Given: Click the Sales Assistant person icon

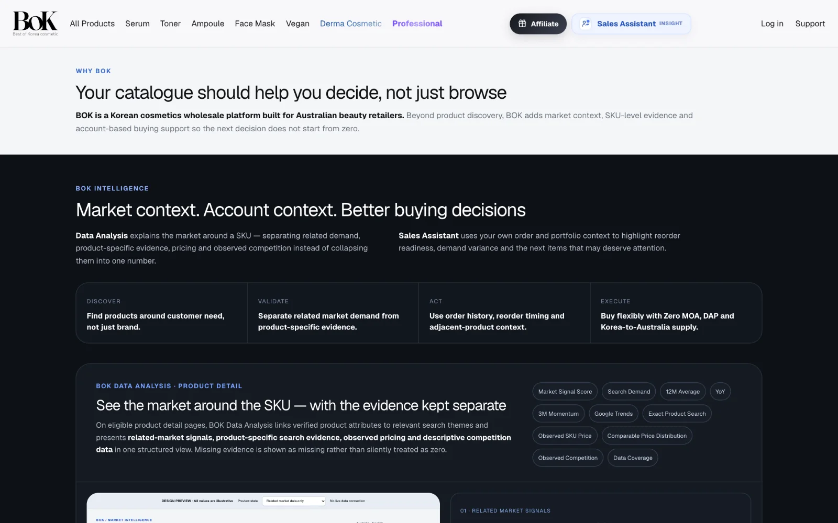Looking at the screenshot, I should pos(586,24).
